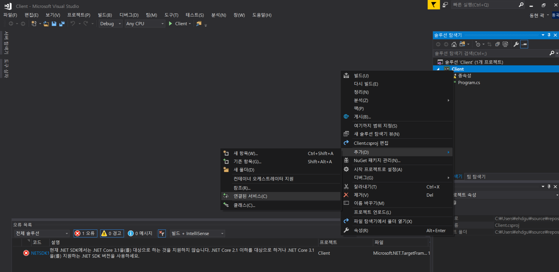Click the Solution Explorer search magnifier icon
The height and width of the screenshot is (272, 559).
click(552, 53)
